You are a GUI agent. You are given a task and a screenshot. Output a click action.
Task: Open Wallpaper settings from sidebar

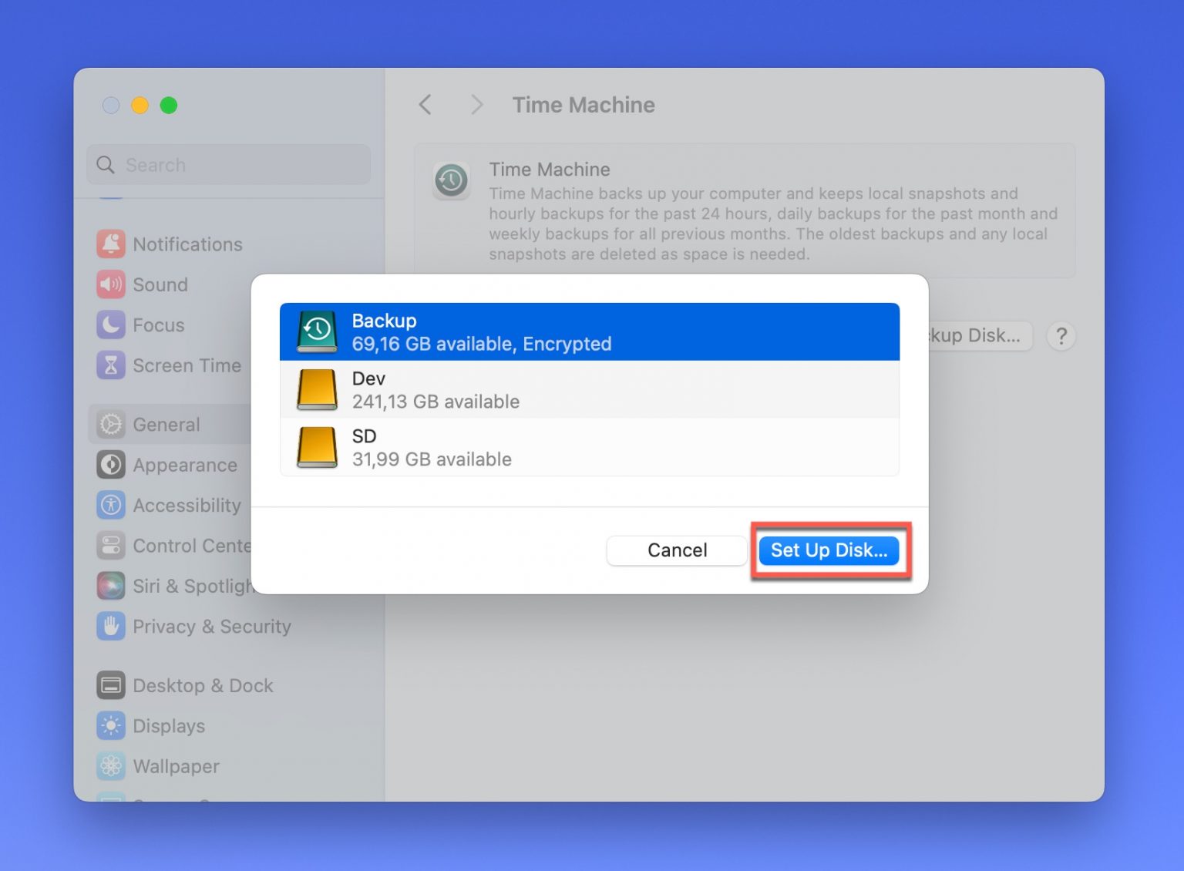click(x=111, y=766)
